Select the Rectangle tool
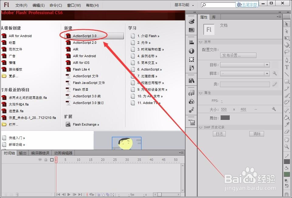This screenshot has width=292, height=198. point(287,82)
